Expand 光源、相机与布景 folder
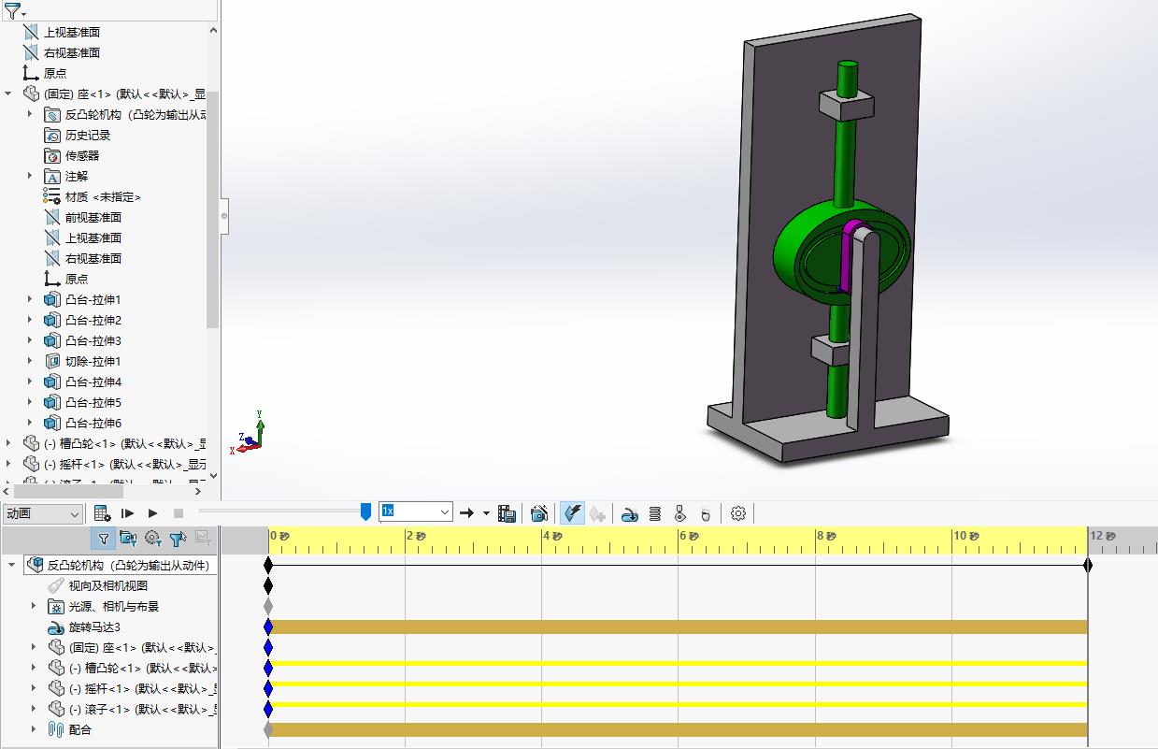1158x749 pixels. [35, 606]
